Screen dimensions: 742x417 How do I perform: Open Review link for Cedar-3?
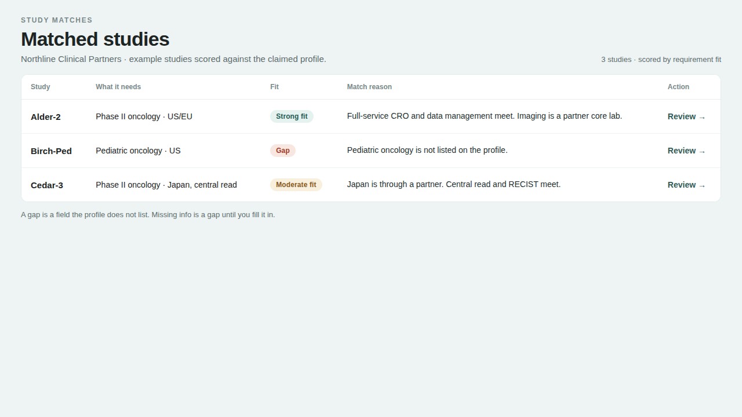tap(686, 185)
